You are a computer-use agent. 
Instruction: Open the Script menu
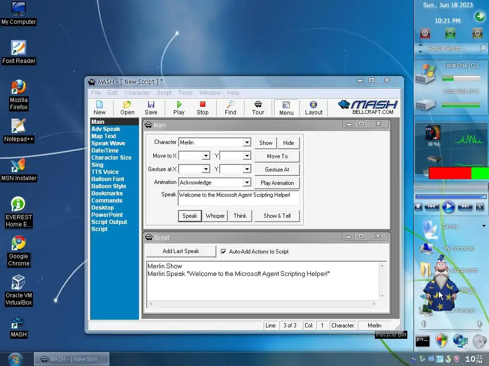click(164, 93)
